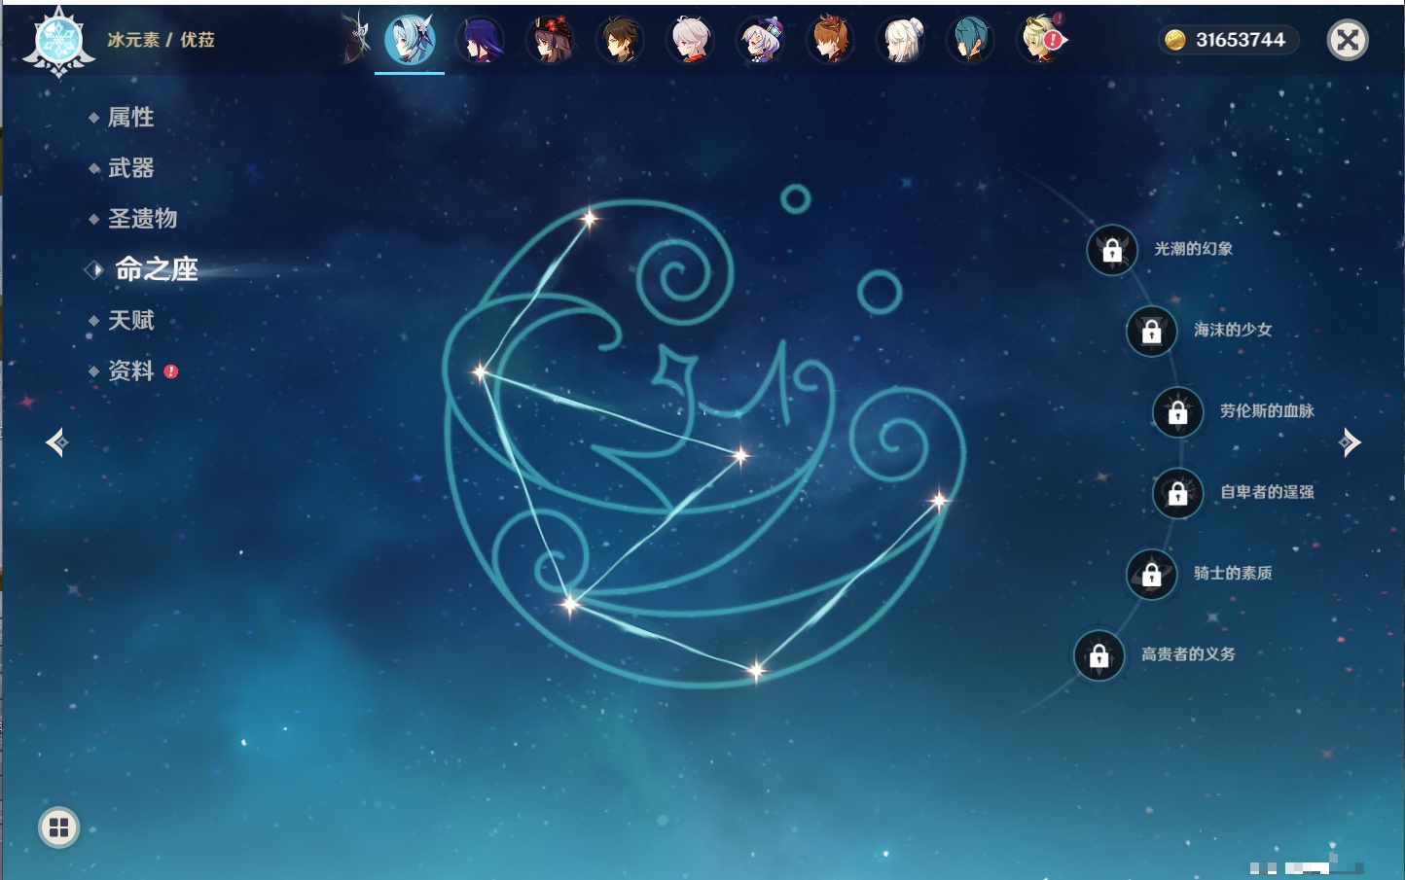This screenshot has width=1405, height=880.
Task: View the locked constellation 自卑者的逞强
Action: click(1178, 494)
